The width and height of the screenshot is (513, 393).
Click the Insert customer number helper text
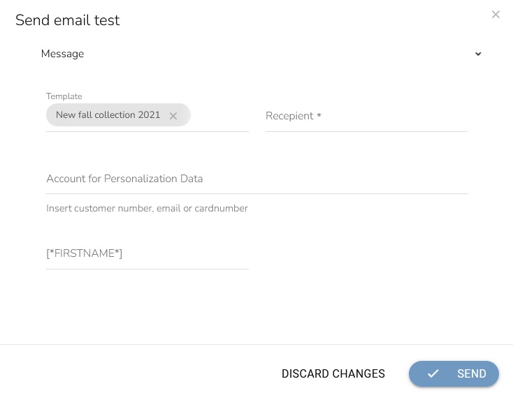[147, 208]
